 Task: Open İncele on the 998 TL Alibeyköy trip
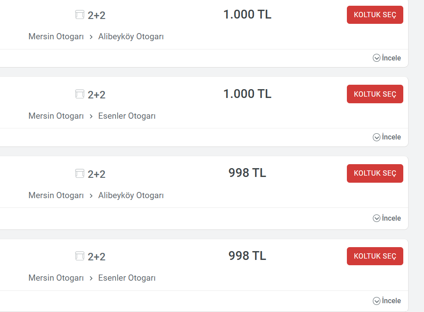[387, 218]
